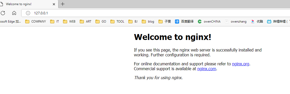This screenshot has height=94, width=290.
Task: Close the Welcome to nginx! tab
Action: click(x=54, y=4)
